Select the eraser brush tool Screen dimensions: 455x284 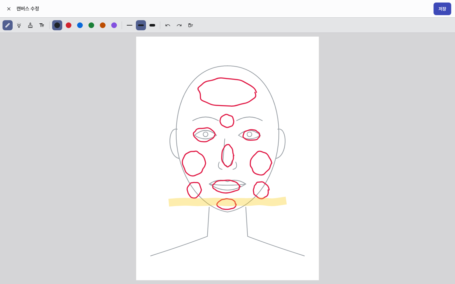[x=30, y=25]
